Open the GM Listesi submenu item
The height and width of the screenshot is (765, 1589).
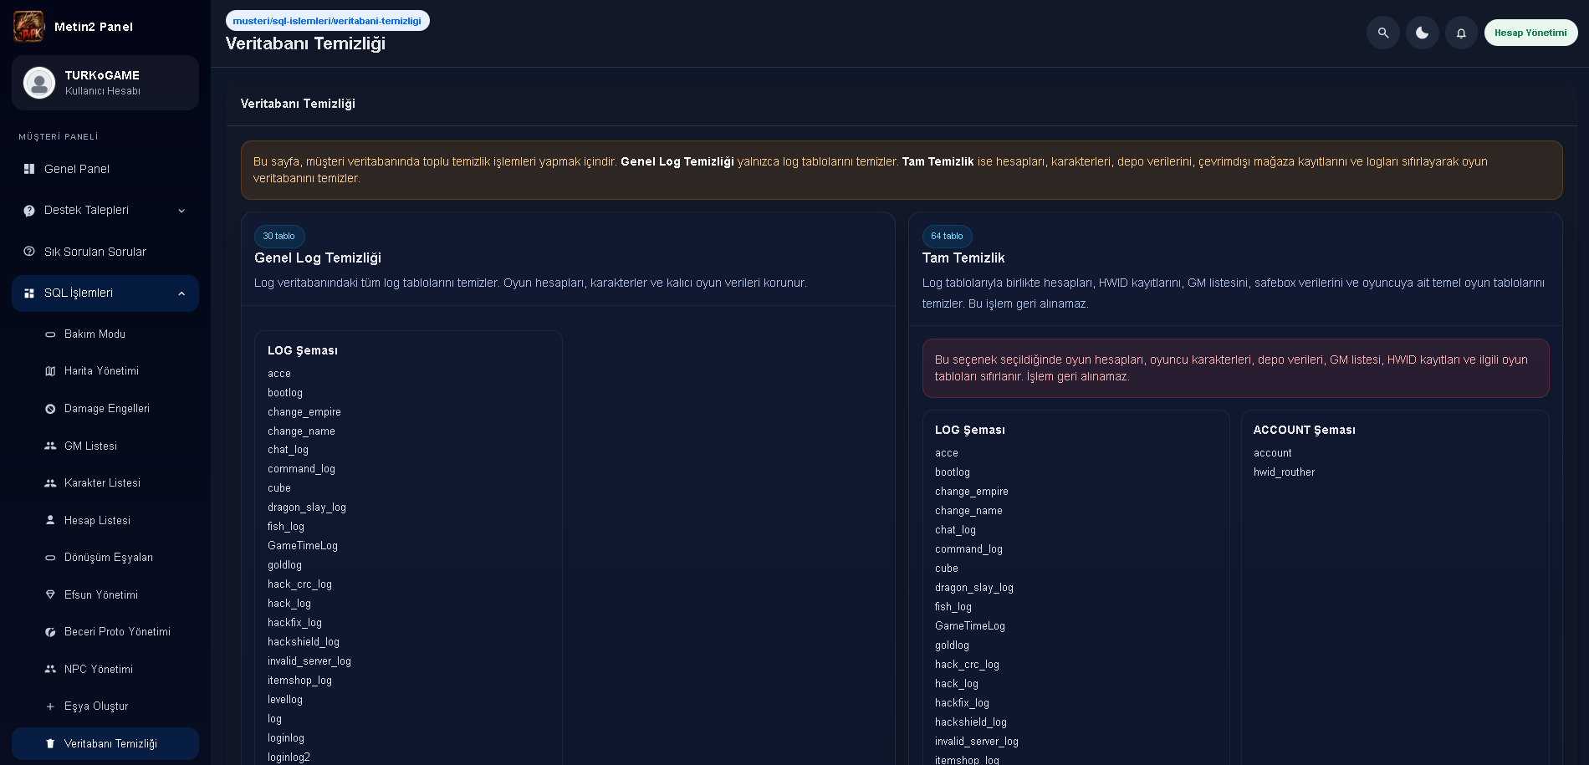point(105,446)
